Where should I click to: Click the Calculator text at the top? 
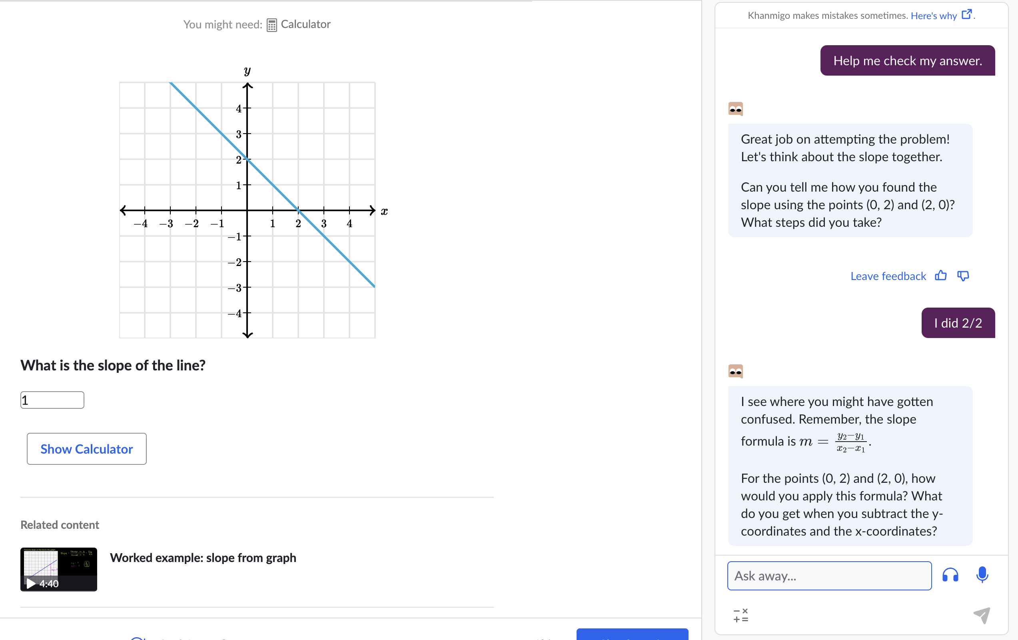305,24
